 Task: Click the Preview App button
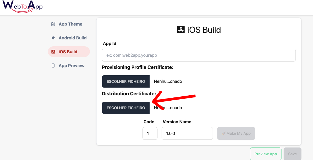(266, 154)
